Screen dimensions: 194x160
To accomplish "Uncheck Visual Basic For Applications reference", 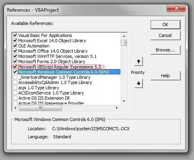I will (x=15, y=35).
